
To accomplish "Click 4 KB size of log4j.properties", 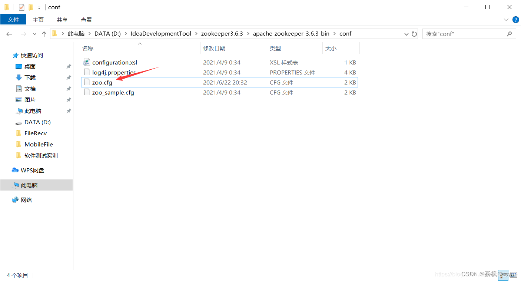I will [350, 72].
